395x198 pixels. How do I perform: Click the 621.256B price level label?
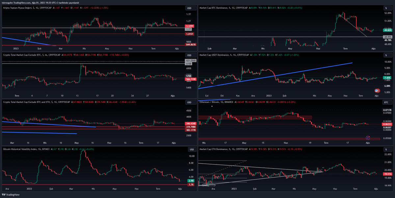coord(191,61)
